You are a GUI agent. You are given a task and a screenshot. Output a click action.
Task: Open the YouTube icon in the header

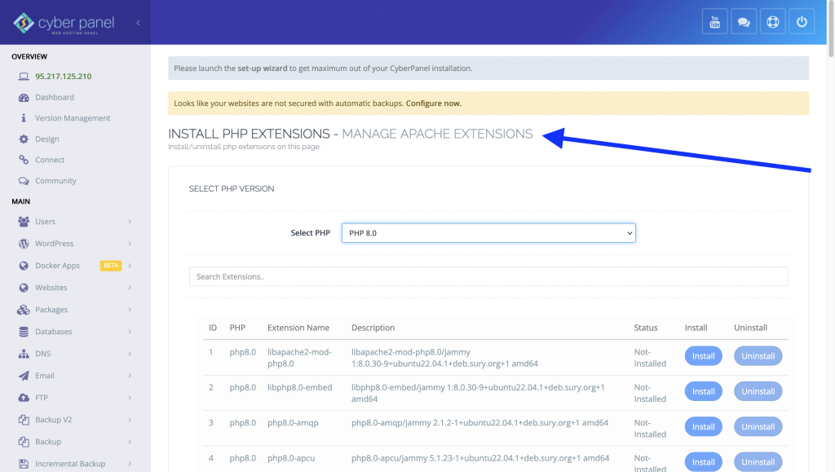714,22
